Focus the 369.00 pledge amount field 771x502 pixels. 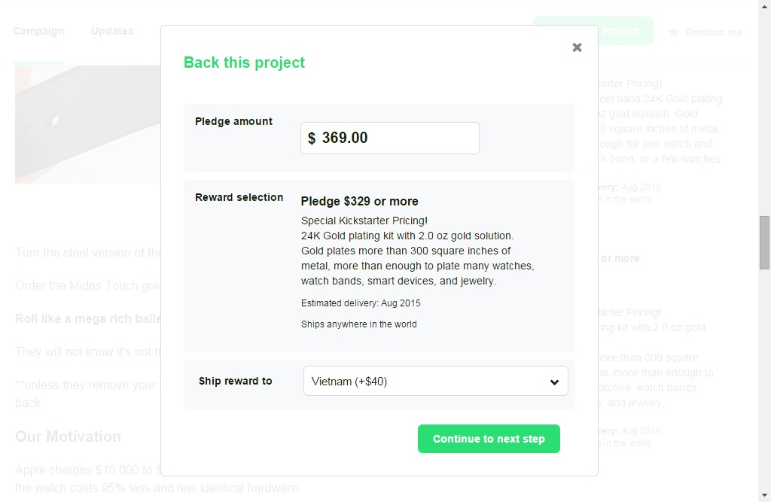click(x=399, y=138)
